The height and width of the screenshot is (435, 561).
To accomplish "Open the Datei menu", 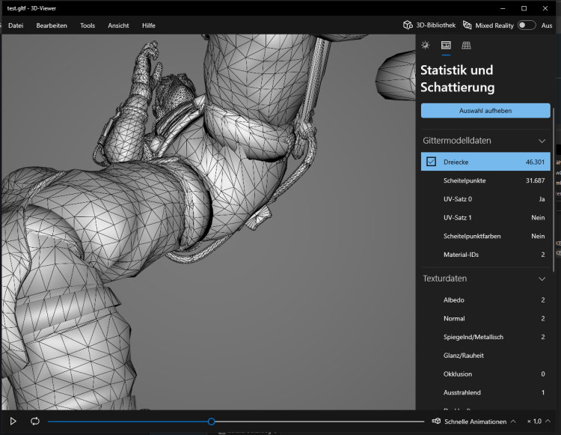I will 16,25.
